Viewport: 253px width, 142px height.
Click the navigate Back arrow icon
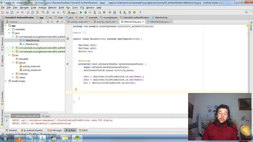tap(53, 12)
